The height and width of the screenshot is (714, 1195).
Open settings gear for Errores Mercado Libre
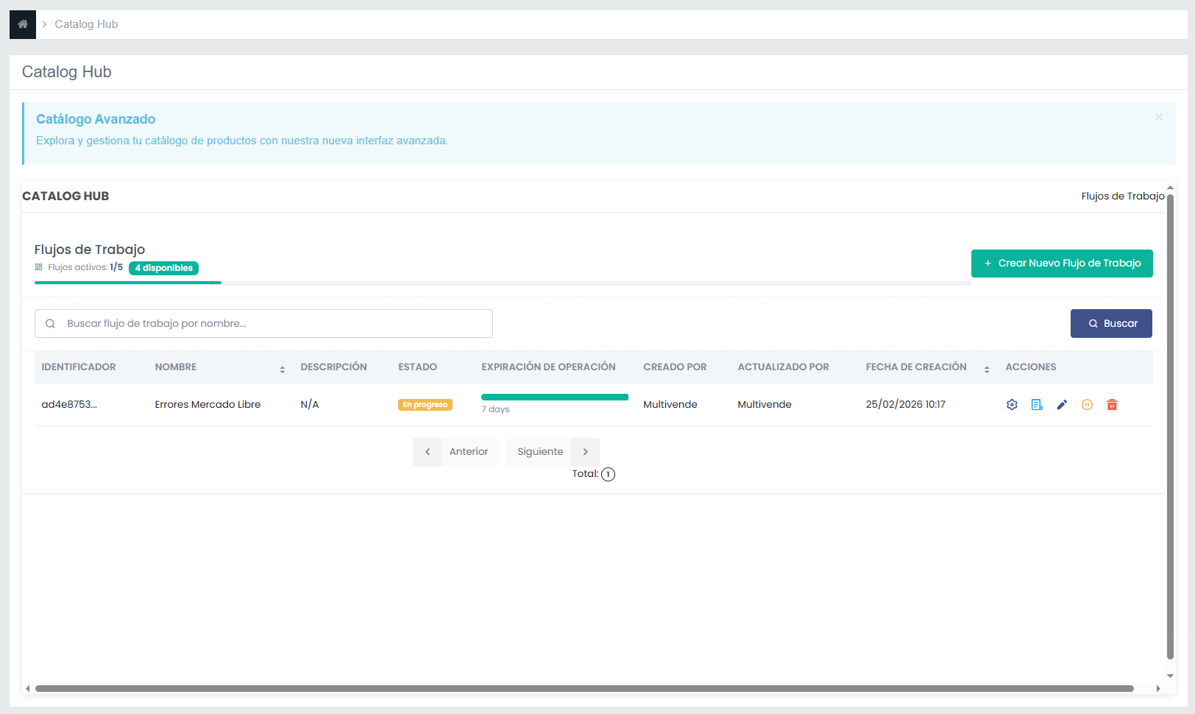click(1012, 405)
